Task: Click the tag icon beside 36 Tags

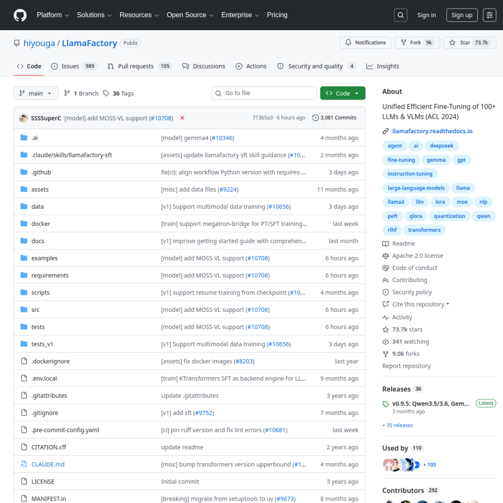Action: (x=106, y=93)
